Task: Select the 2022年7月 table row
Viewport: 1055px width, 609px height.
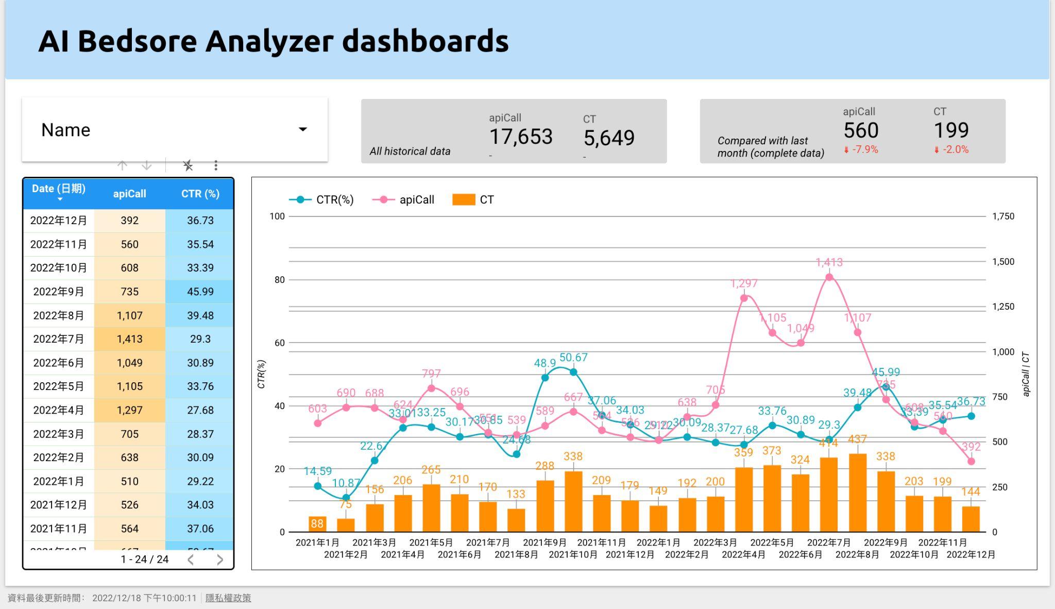Action: 59,339
